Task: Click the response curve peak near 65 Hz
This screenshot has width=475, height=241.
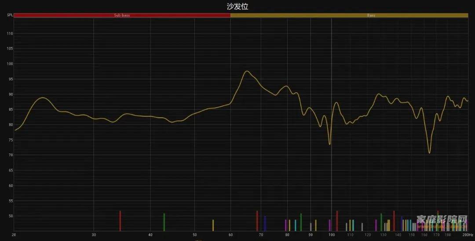Action: pyautogui.click(x=247, y=72)
